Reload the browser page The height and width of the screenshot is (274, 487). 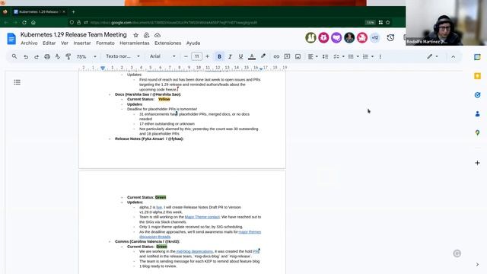point(24,22)
